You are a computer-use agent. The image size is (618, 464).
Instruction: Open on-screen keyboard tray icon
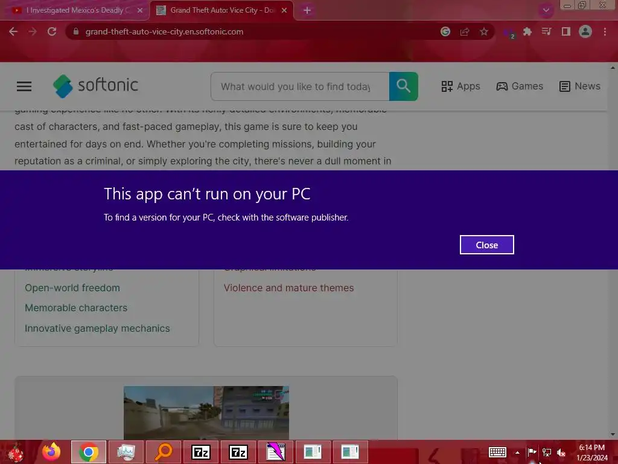click(497, 452)
